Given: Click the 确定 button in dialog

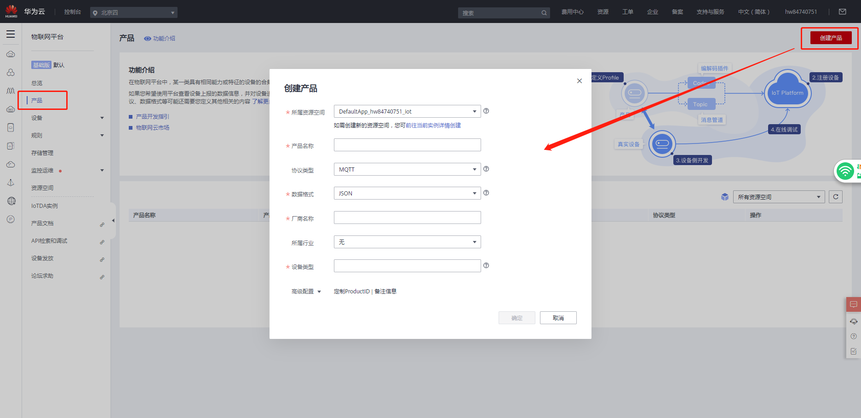Looking at the screenshot, I should pyautogui.click(x=517, y=318).
